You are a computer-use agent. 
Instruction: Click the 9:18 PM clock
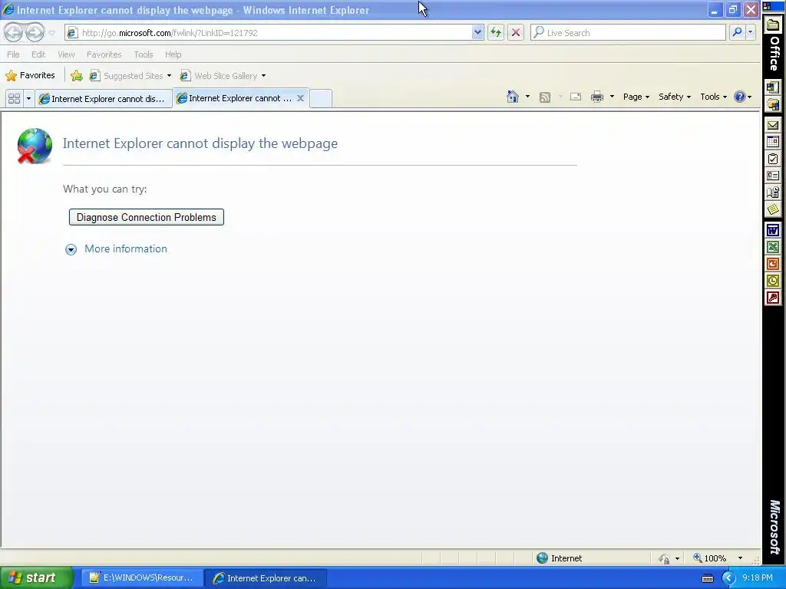[758, 578]
